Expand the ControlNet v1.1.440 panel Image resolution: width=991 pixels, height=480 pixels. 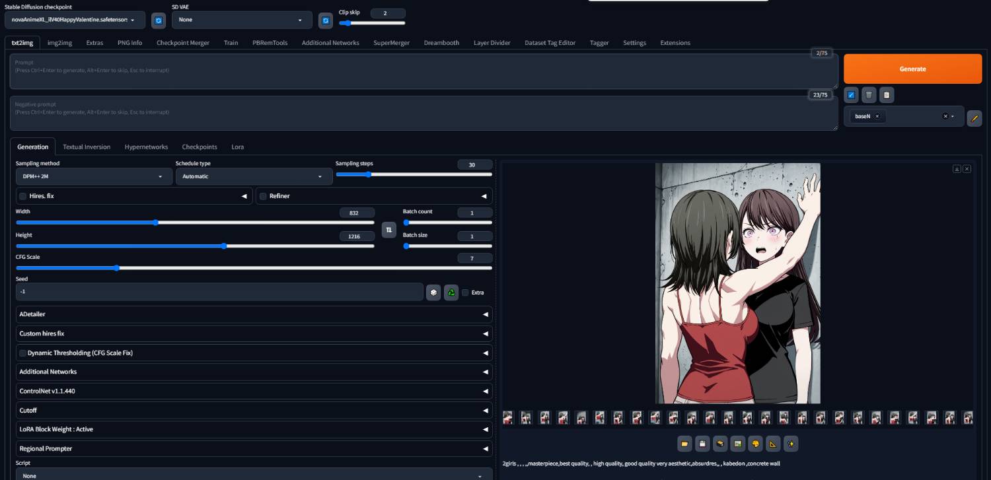point(254,391)
